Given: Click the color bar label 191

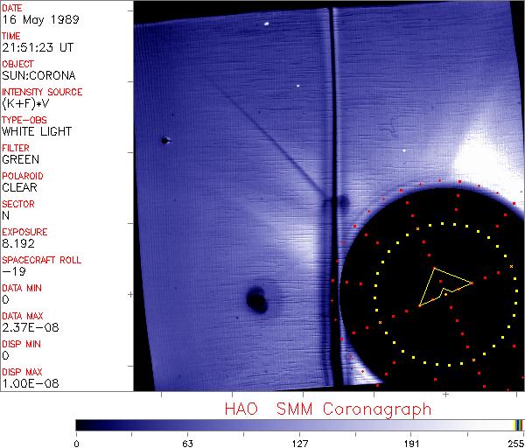Looking at the screenshot, I should coord(411,444).
